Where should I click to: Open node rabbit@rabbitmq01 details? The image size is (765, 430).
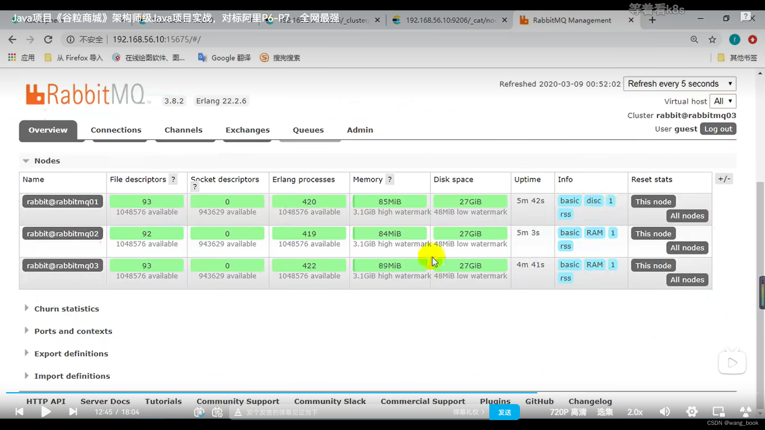coord(63,201)
